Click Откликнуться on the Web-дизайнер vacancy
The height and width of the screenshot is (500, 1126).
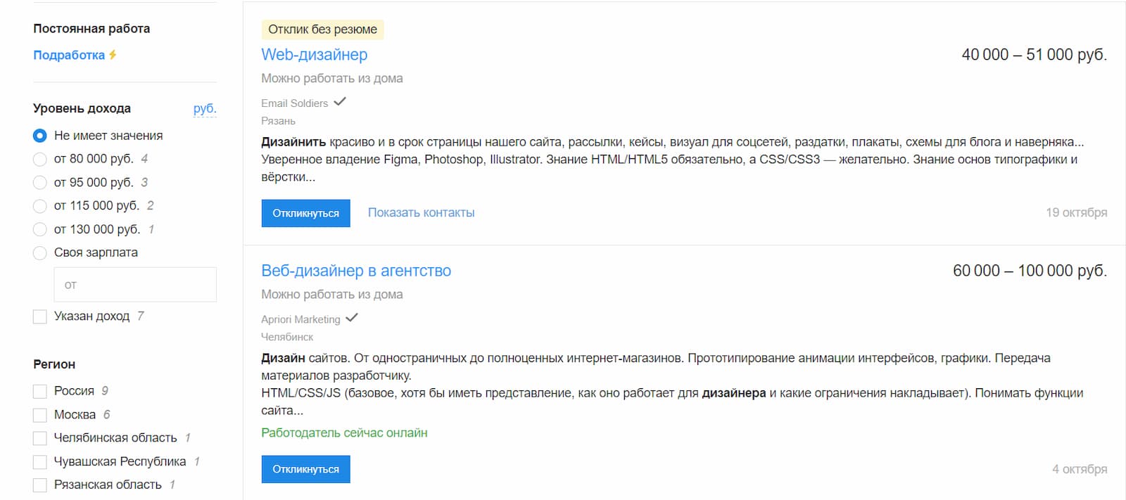click(x=305, y=212)
